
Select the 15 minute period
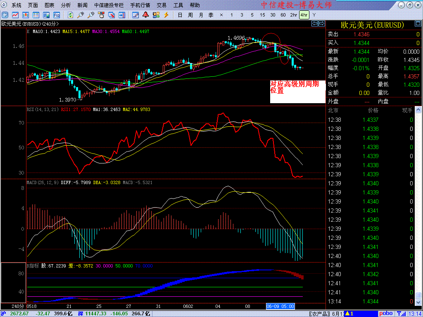point(262,15)
